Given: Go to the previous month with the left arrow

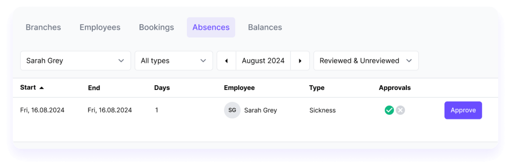Looking at the screenshot, I should 226,61.
